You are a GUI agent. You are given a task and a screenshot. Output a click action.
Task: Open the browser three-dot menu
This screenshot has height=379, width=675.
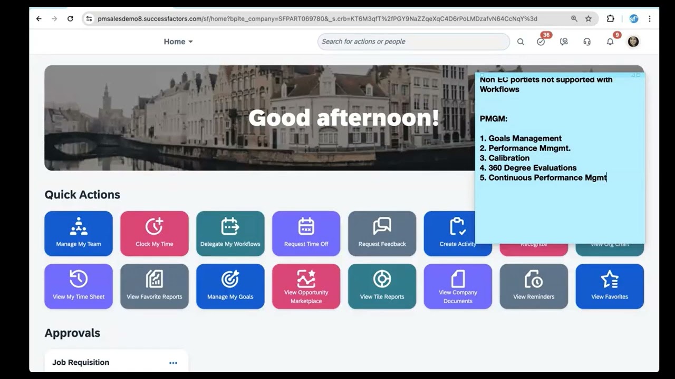(649, 18)
